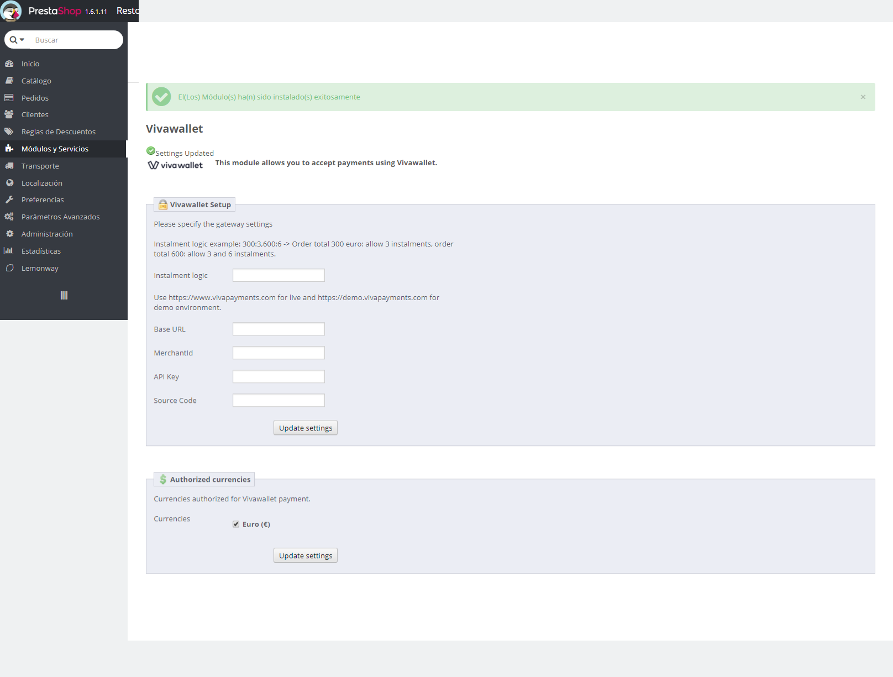Open the search type dropdown magnifier
Image resolution: width=893 pixels, height=677 pixels.
point(17,40)
